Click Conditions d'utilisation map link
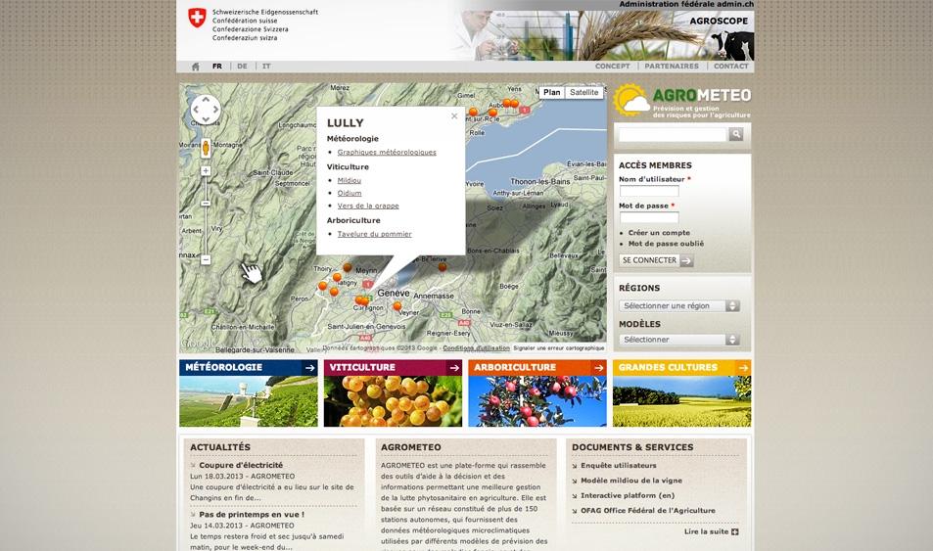933x551 pixels. (x=476, y=348)
